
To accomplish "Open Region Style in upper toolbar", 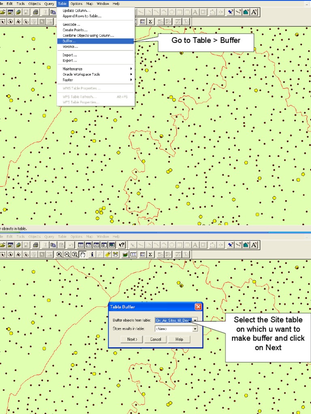I will click(x=246, y=12).
